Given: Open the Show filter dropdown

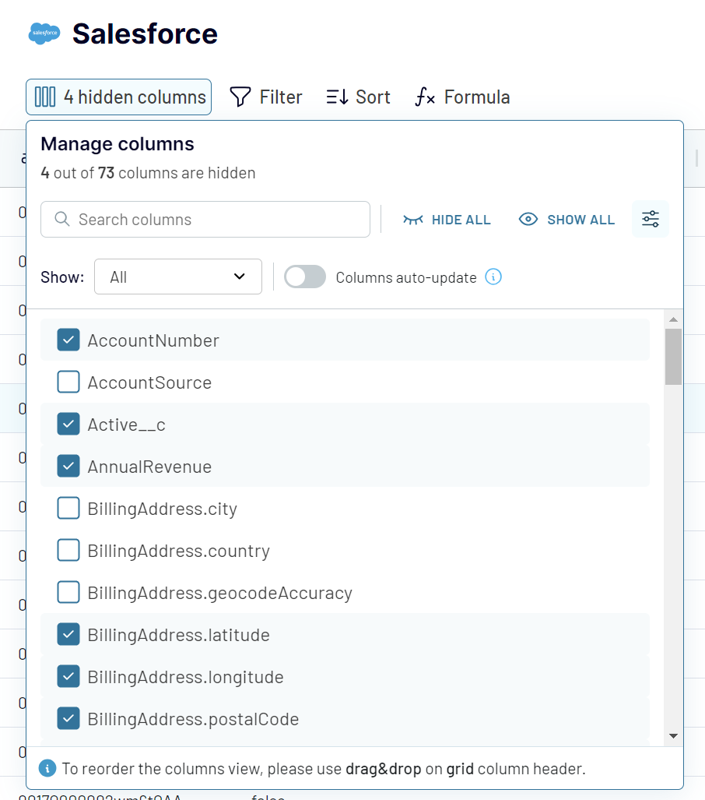Looking at the screenshot, I should 177,277.
